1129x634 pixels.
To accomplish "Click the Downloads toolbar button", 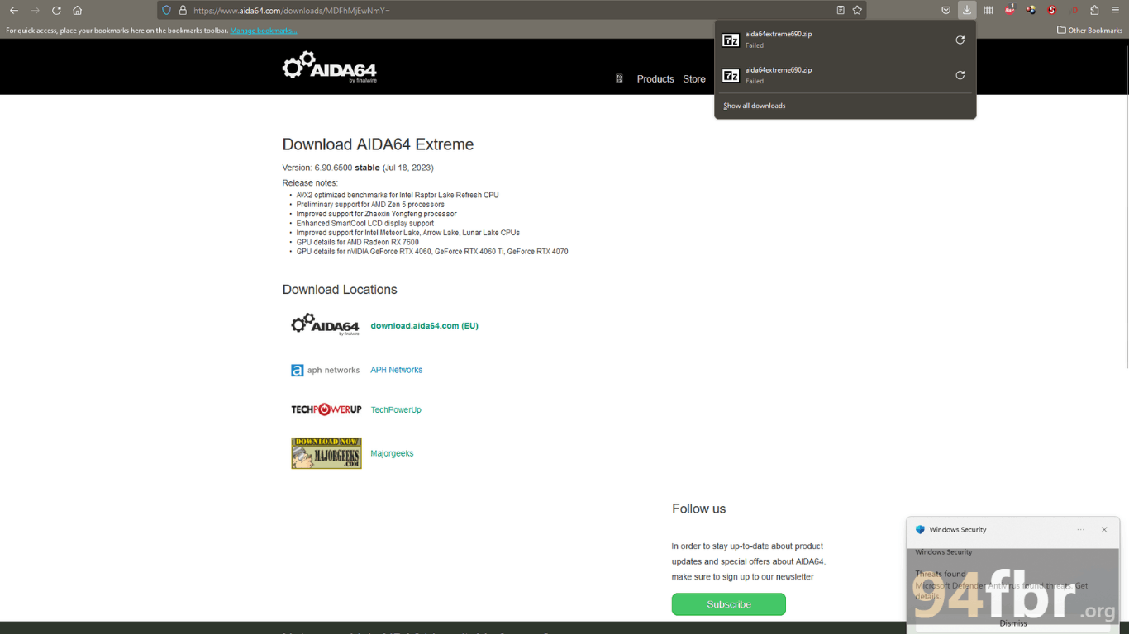I will pyautogui.click(x=966, y=10).
